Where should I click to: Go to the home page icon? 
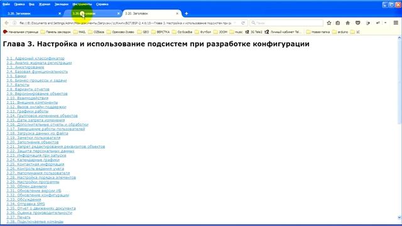click(x=347, y=23)
